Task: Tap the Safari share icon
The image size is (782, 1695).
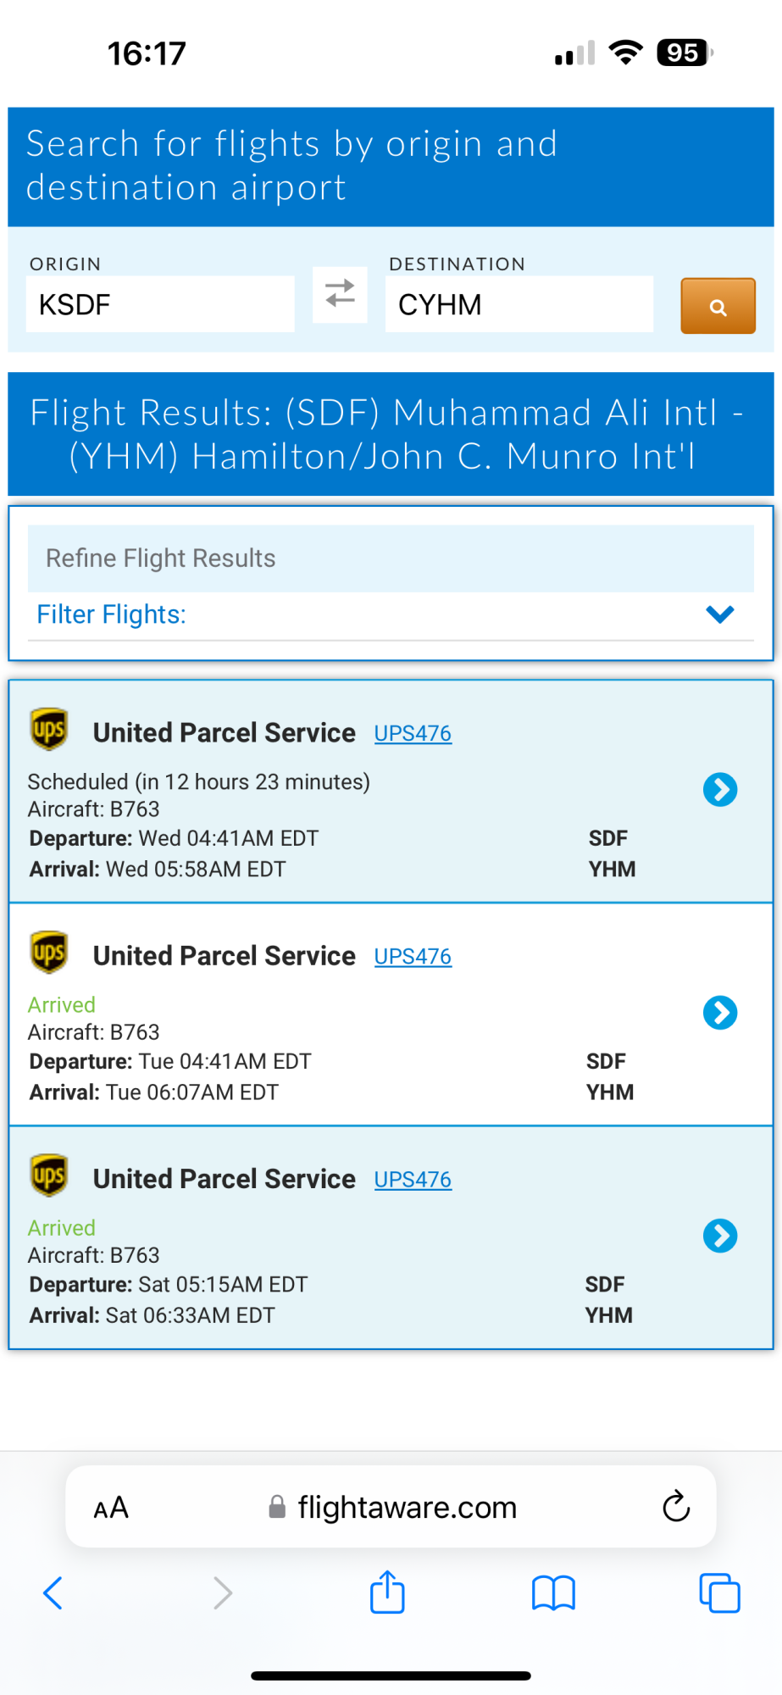Action: tap(387, 1592)
